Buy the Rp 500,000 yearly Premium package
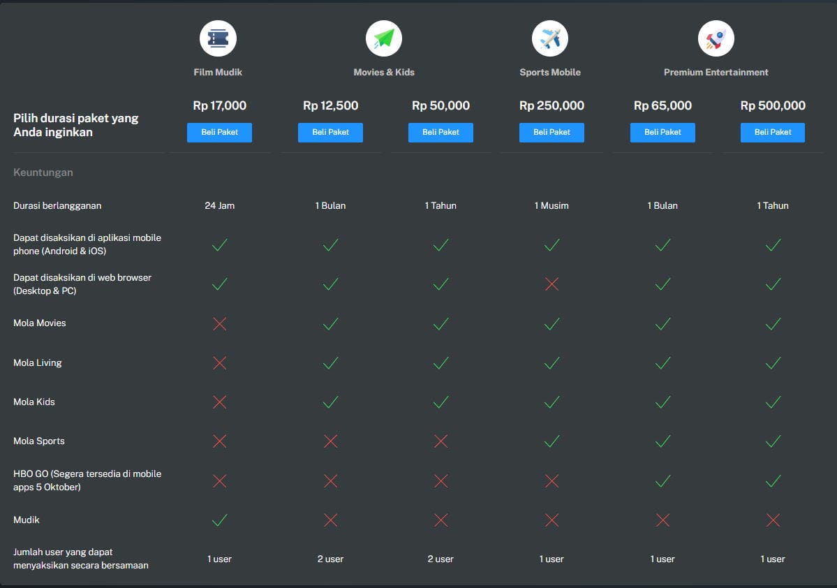 click(772, 133)
